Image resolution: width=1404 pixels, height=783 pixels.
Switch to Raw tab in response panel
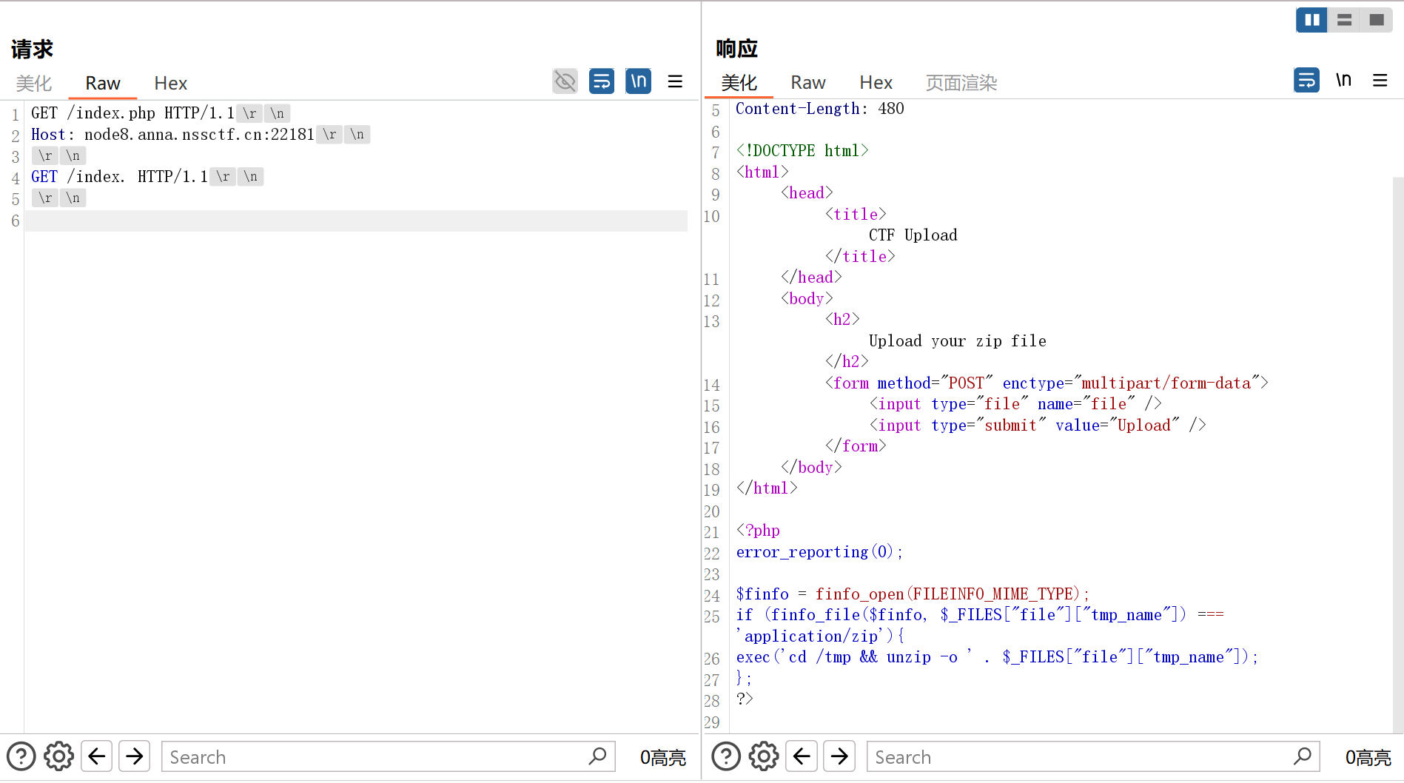(807, 83)
